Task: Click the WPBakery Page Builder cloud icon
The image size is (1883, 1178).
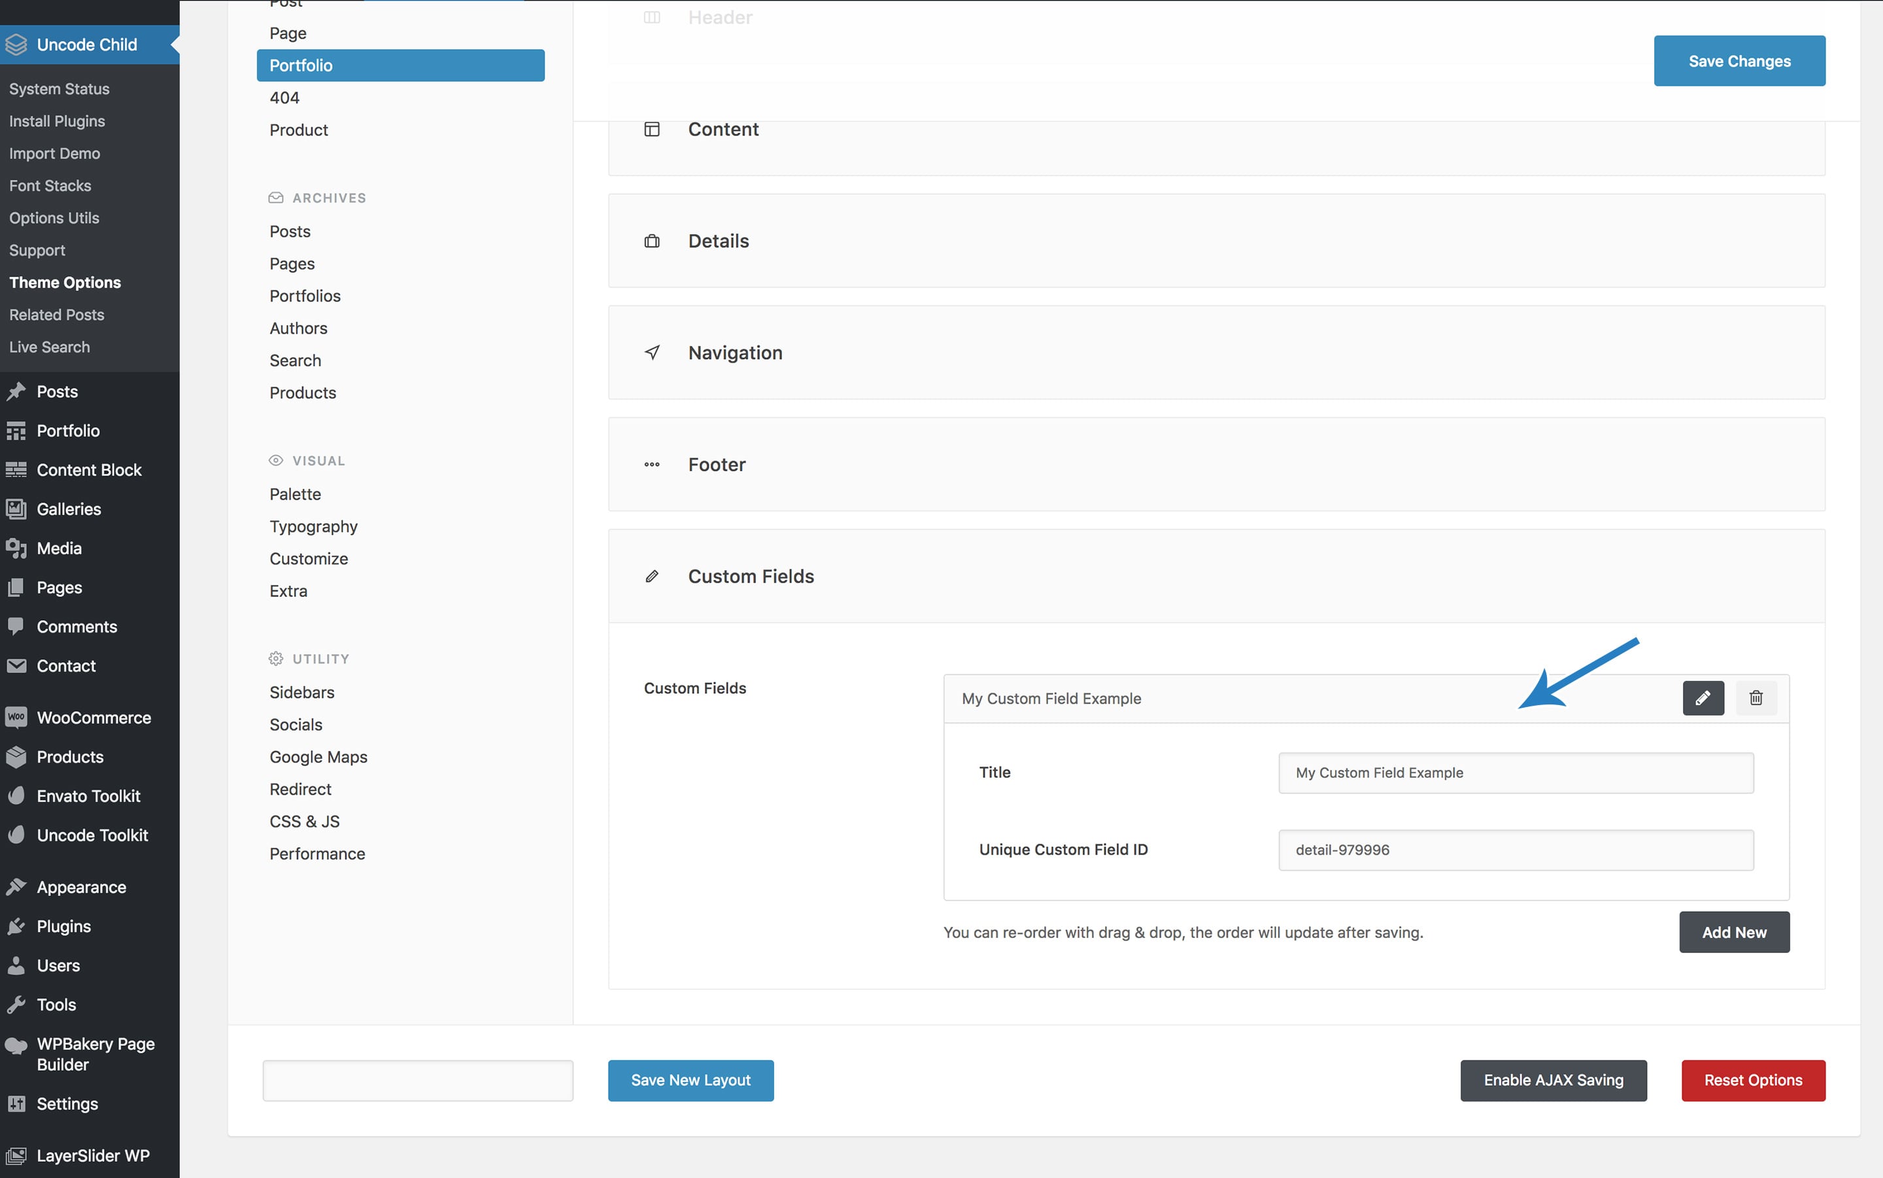Action: [16, 1045]
